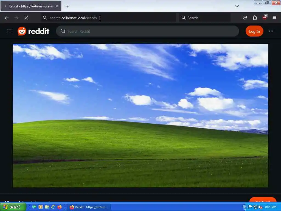Close the Reddit browser tab
281x211 pixels.
tap(57, 6)
